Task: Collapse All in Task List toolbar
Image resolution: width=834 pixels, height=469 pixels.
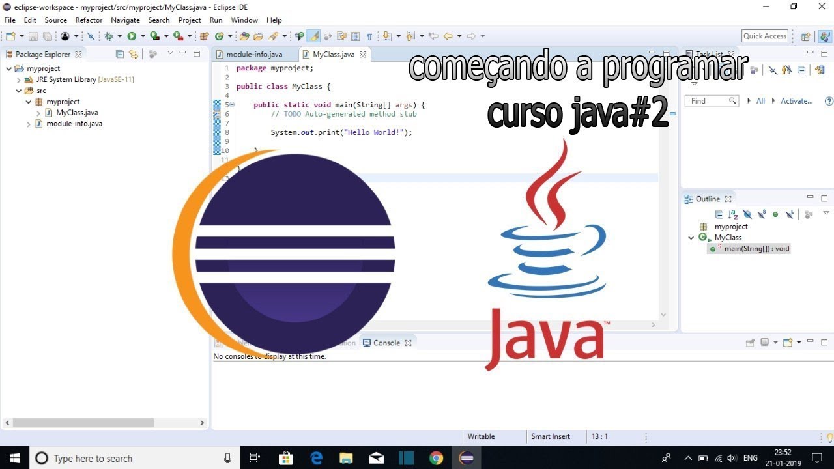Action: [x=801, y=70]
